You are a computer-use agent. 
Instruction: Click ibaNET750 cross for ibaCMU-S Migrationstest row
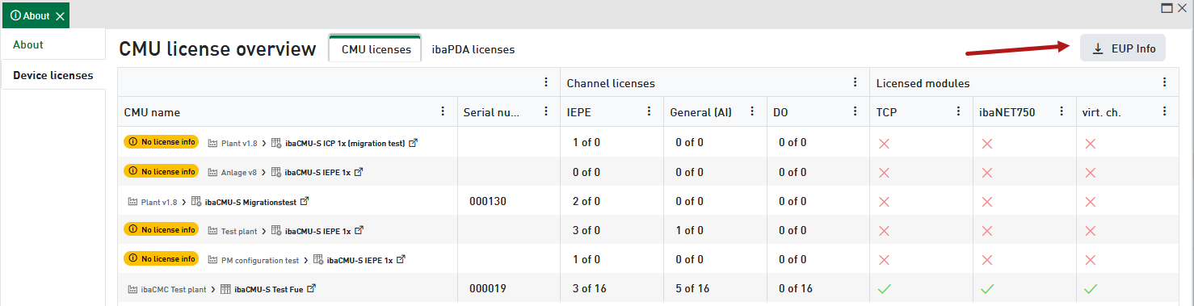986,201
